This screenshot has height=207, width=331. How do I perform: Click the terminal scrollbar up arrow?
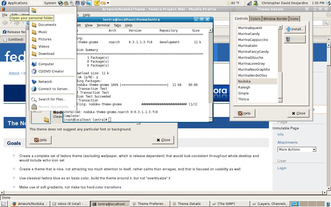click(x=210, y=30)
